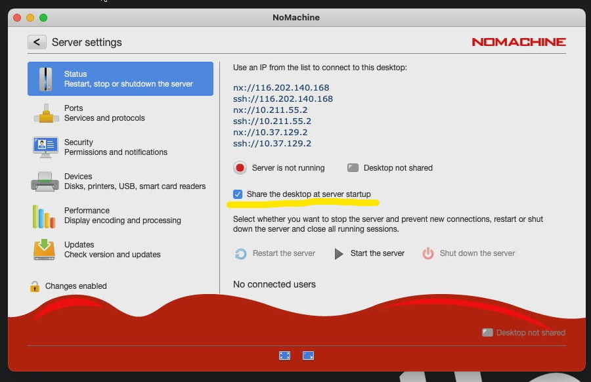
Task: Click the Changes enabled padlock icon
Action: [35, 286]
